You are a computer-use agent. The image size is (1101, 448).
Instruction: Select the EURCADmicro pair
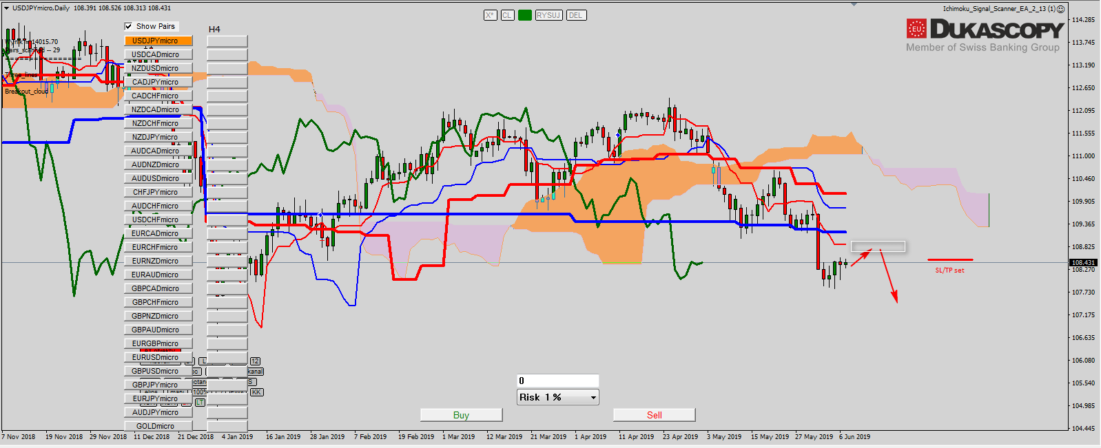click(x=158, y=233)
